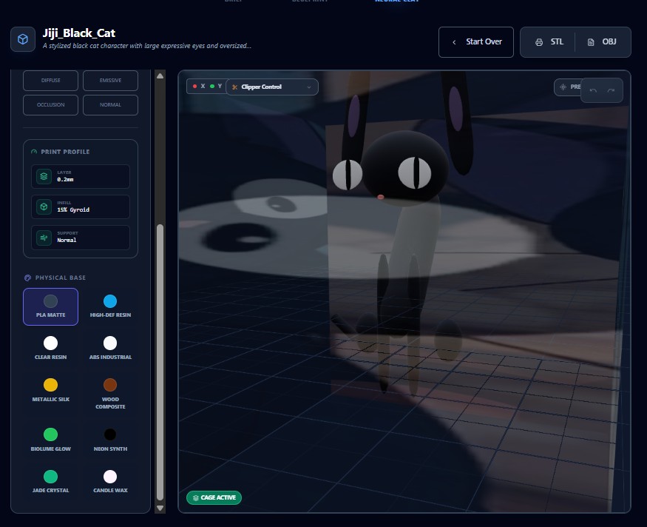Open the Support Normal setting
Image resolution: width=647 pixels, height=527 pixels.
81,238
